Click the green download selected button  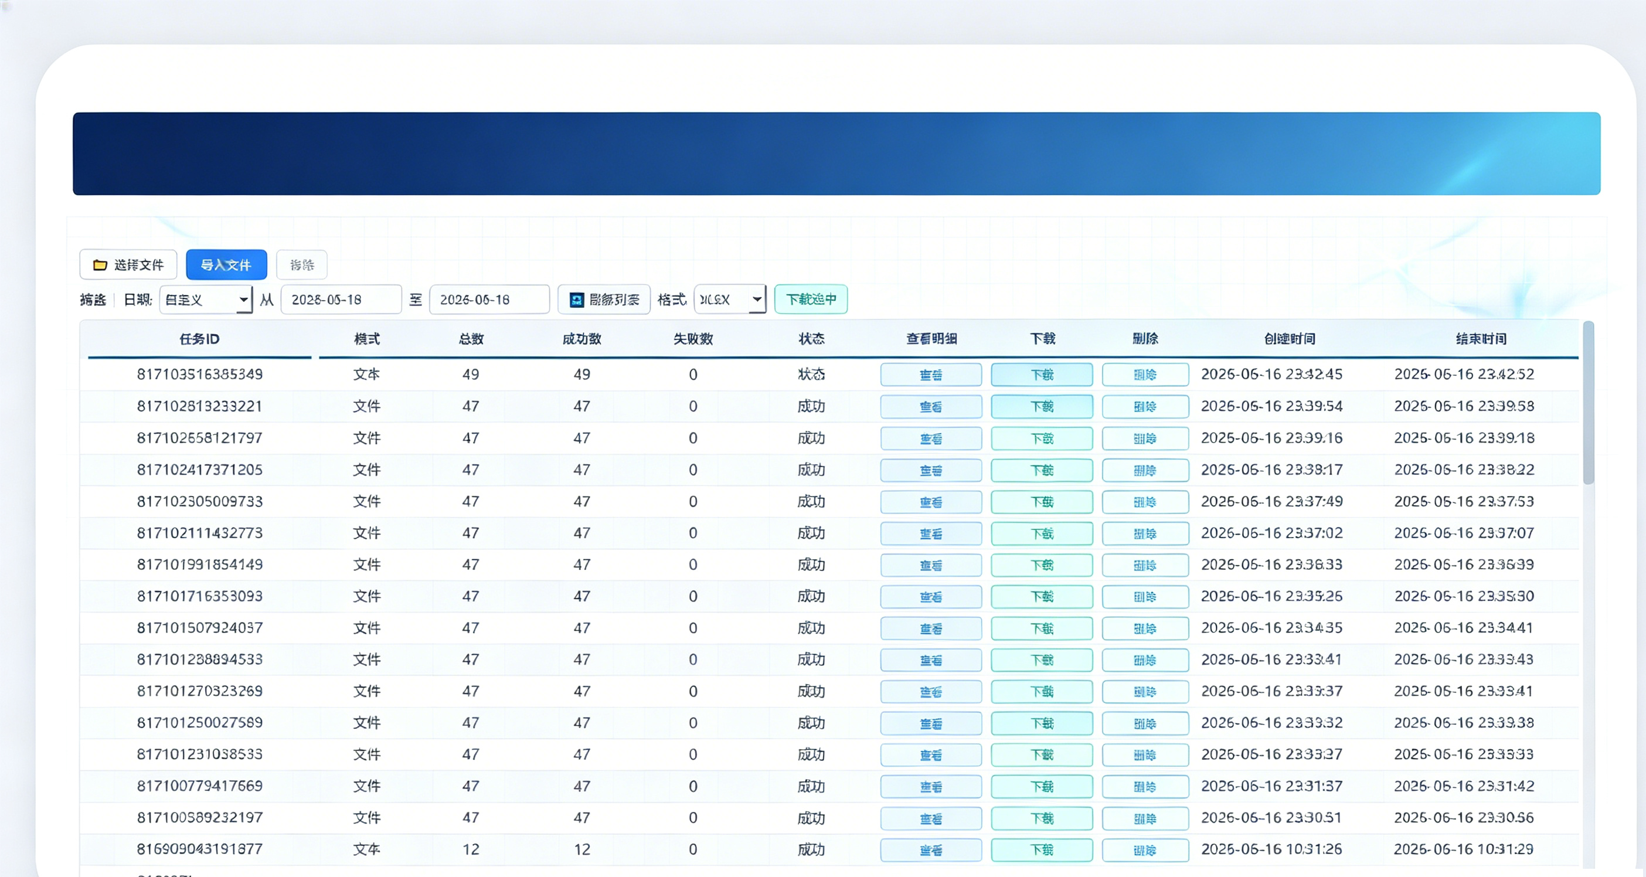pyautogui.click(x=811, y=299)
